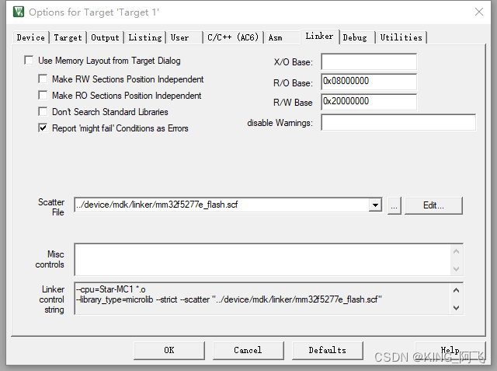Switch to the Target tab
The width and height of the screenshot is (497, 371).
pyautogui.click(x=68, y=37)
